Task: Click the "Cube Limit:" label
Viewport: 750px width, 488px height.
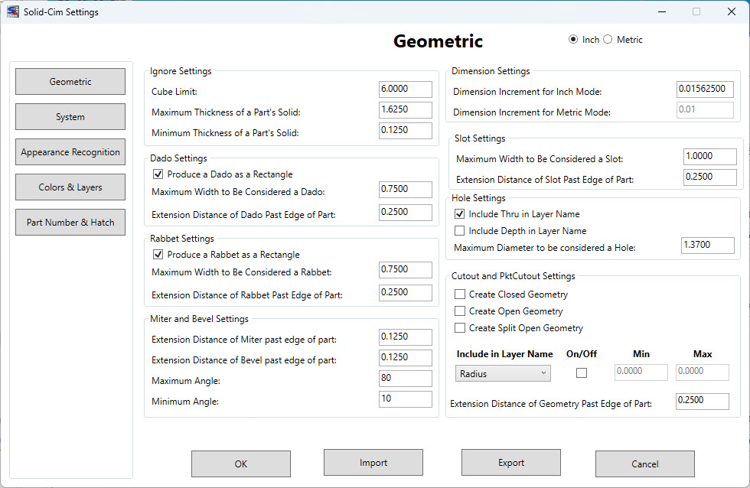Action: point(174,92)
